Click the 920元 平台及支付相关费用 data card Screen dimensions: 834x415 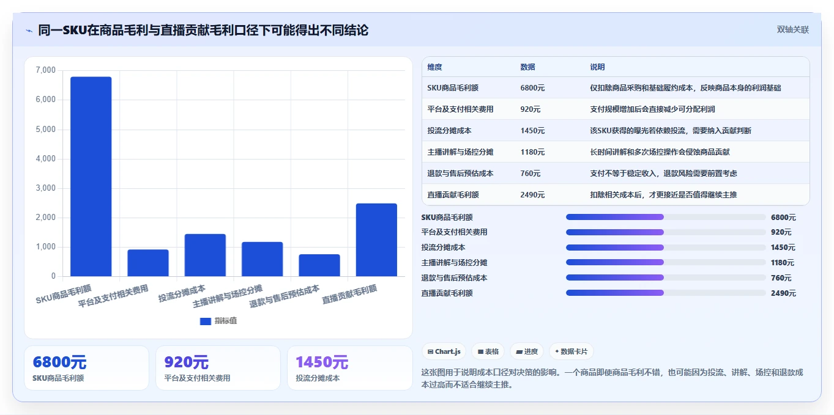point(218,368)
